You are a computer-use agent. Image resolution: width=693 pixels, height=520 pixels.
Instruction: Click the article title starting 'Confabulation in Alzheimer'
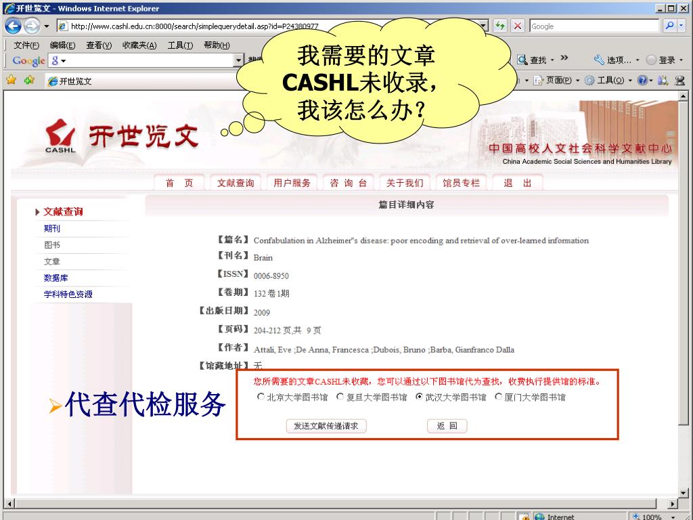(421, 240)
